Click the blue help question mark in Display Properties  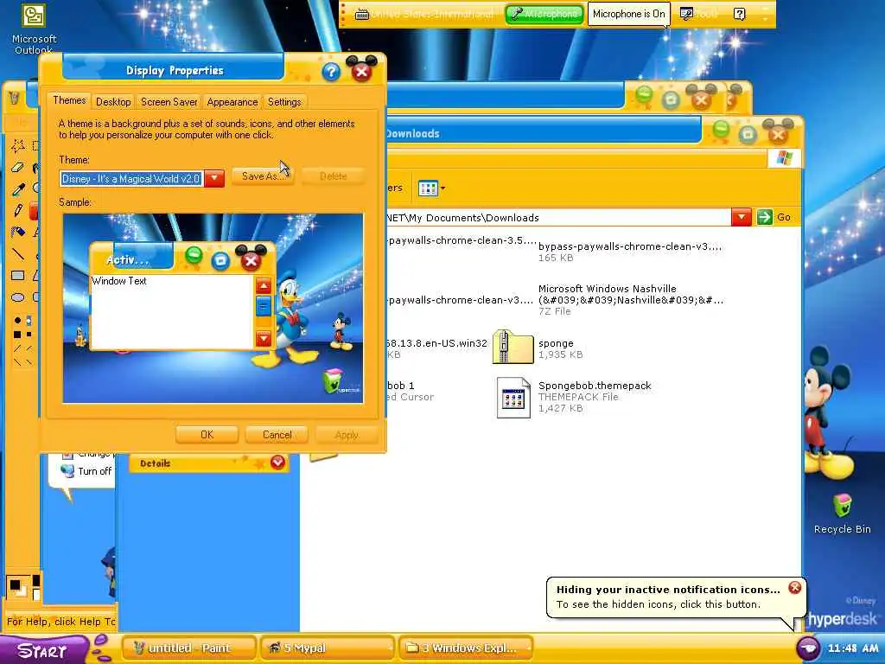coord(331,72)
